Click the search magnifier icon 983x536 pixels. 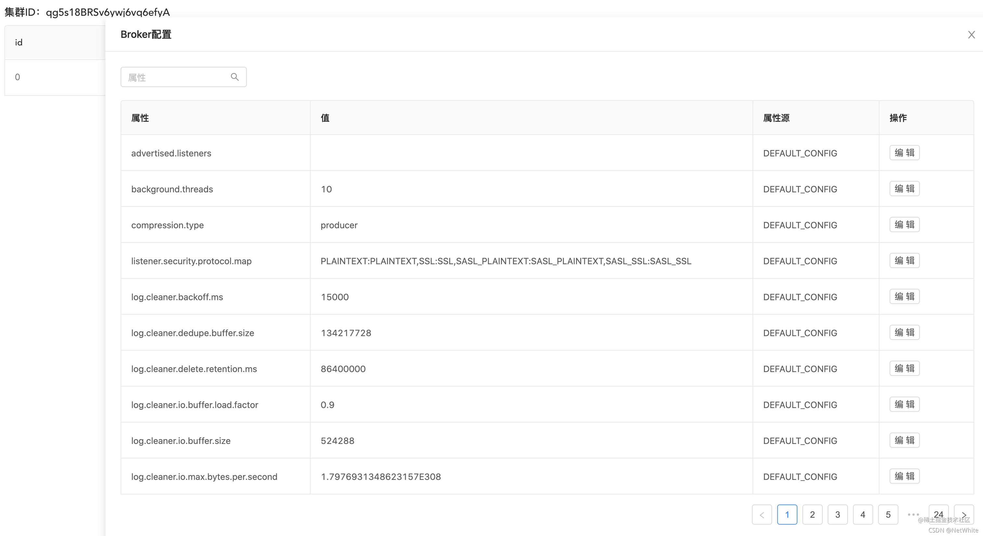235,77
